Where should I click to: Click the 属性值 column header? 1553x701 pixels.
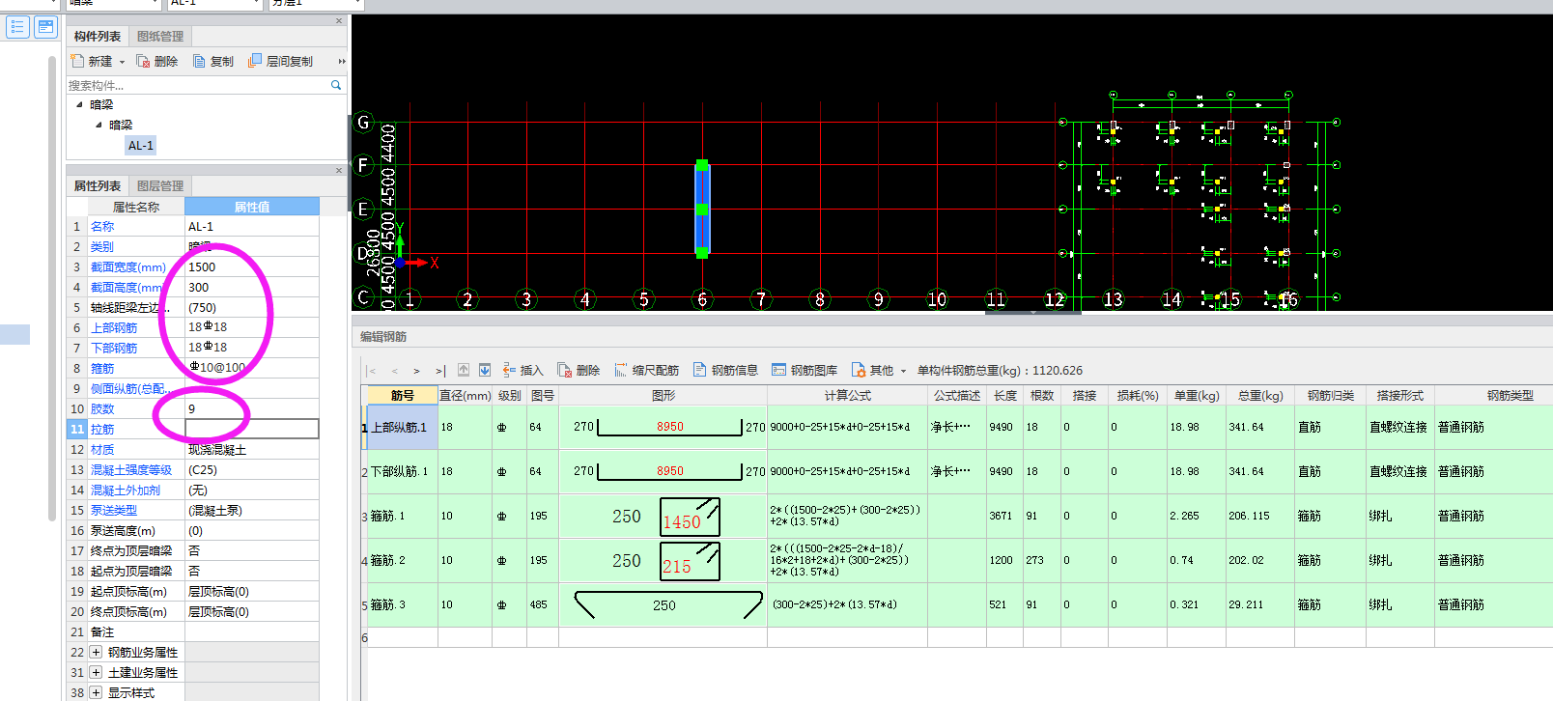[252, 207]
